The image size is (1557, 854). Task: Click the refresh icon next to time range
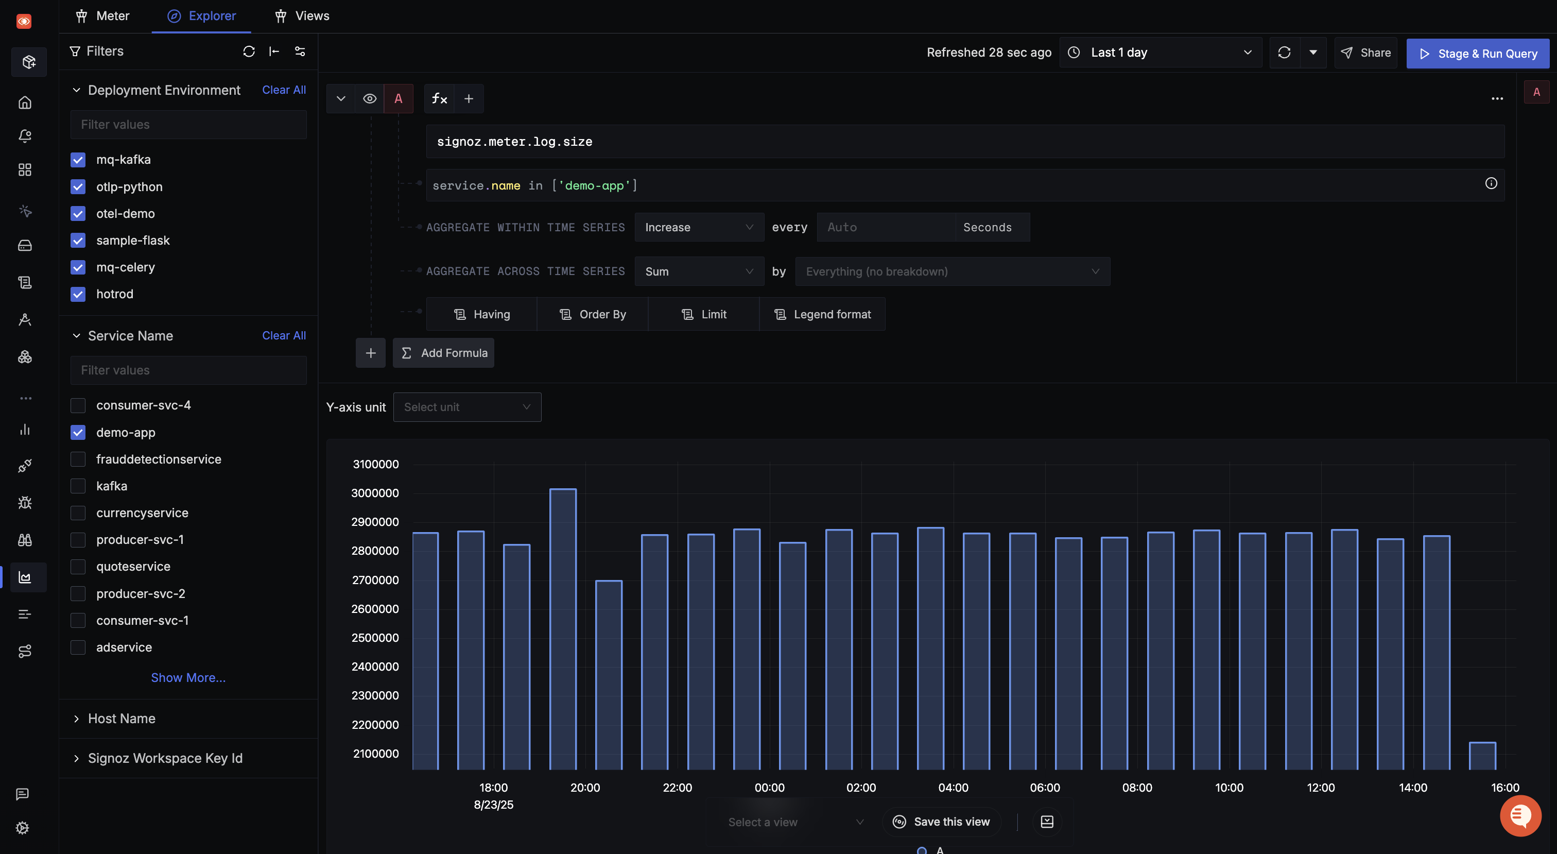(1285, 53)
